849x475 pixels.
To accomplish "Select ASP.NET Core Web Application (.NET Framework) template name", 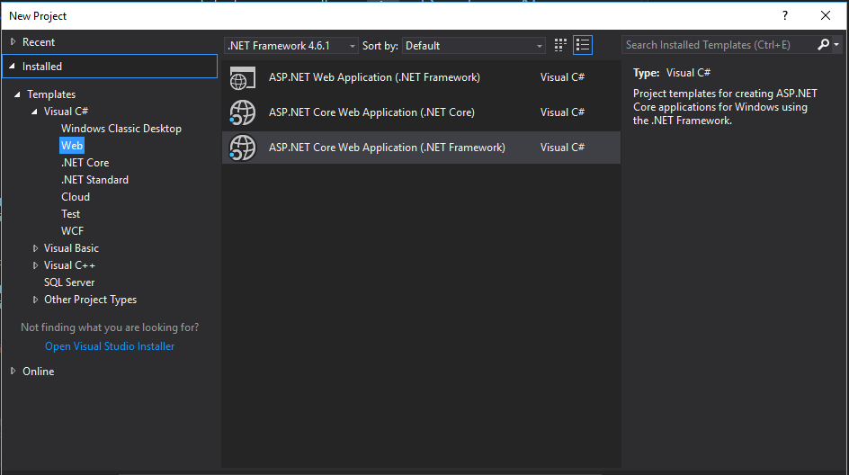I will pos(387,148).
